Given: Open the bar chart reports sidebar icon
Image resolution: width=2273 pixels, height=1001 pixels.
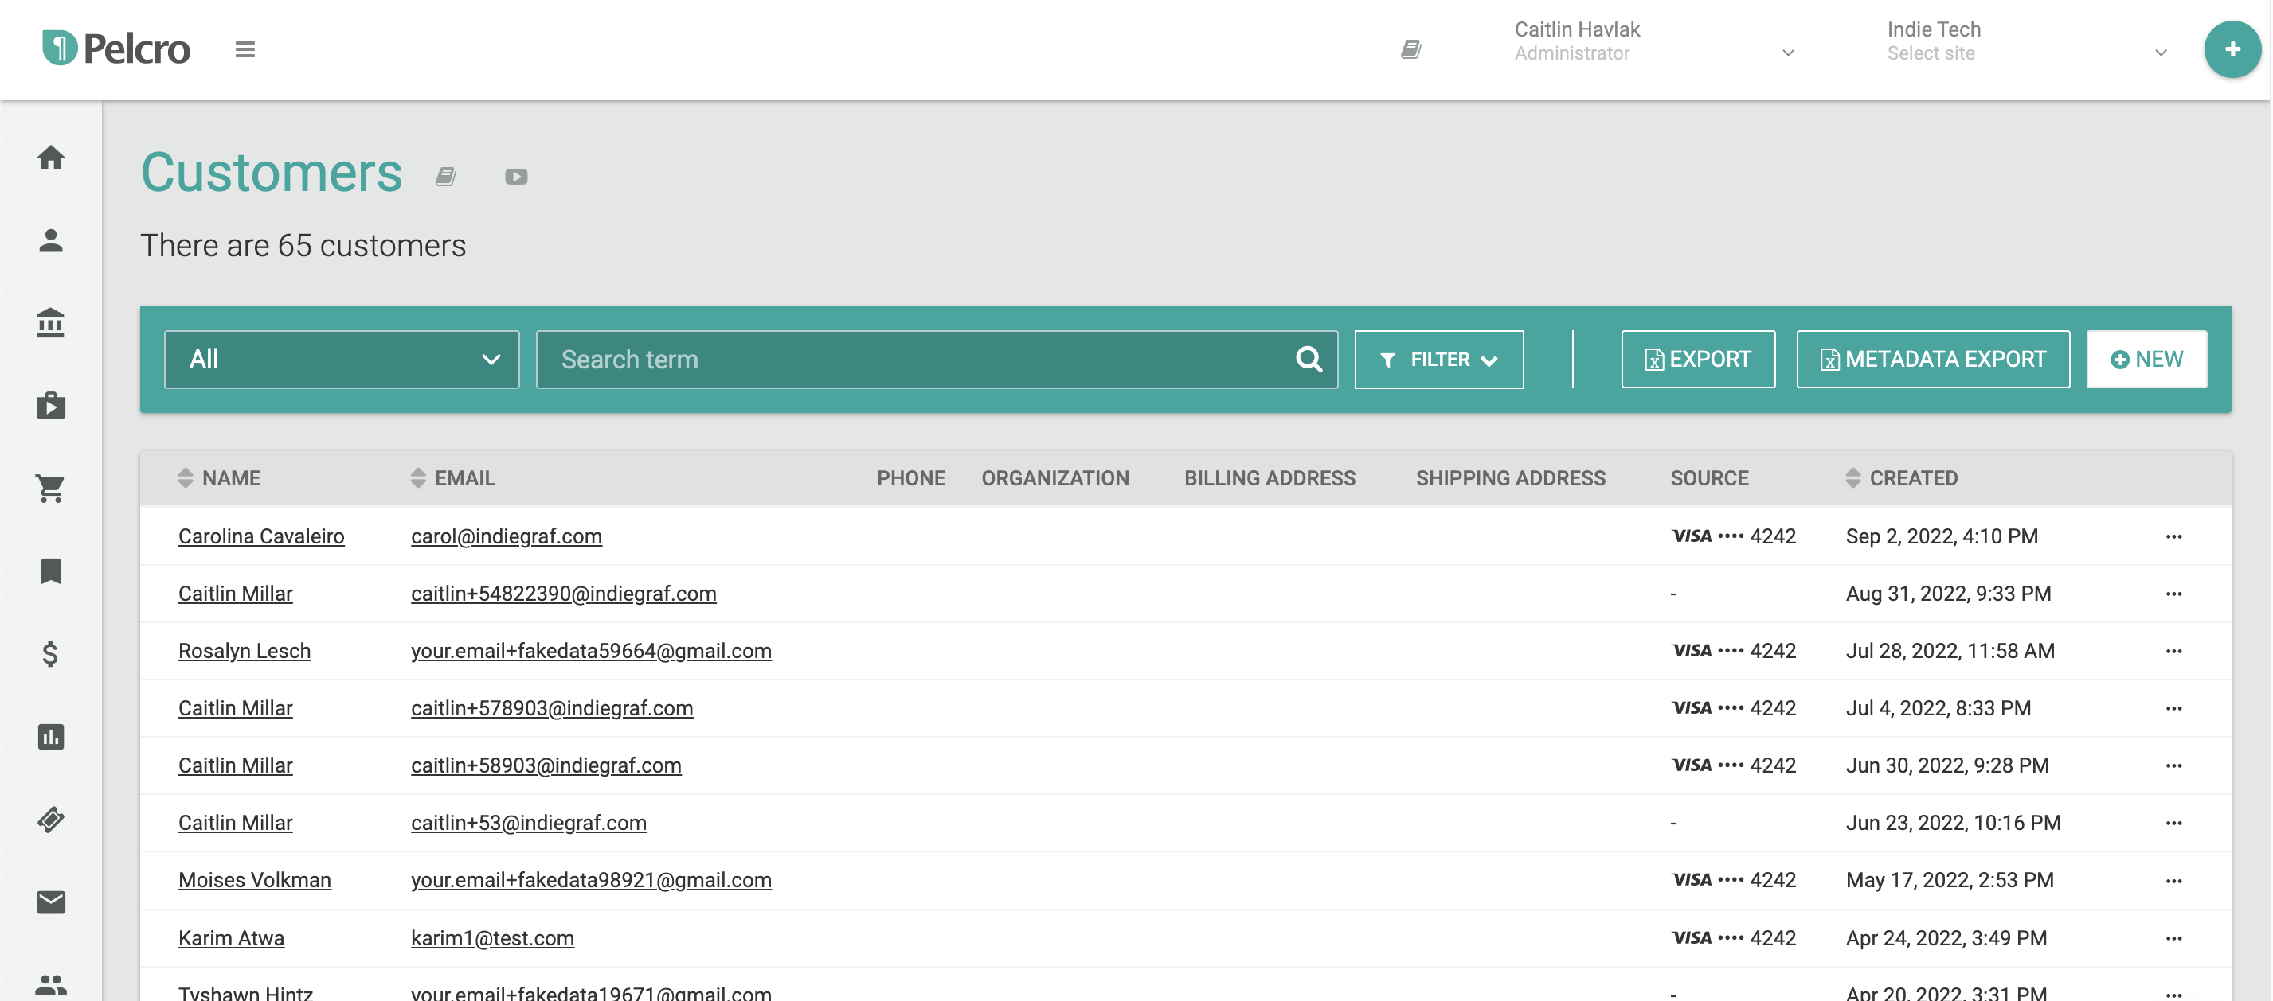Looking at the screenshot, I should click(x=50, y=736).
